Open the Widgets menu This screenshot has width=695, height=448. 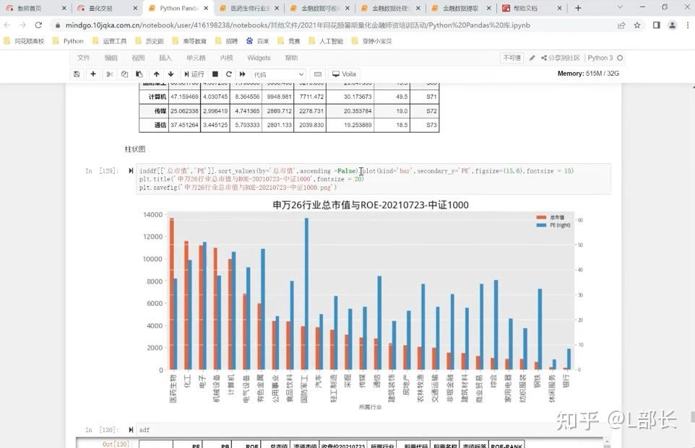[x=259, y=58]
